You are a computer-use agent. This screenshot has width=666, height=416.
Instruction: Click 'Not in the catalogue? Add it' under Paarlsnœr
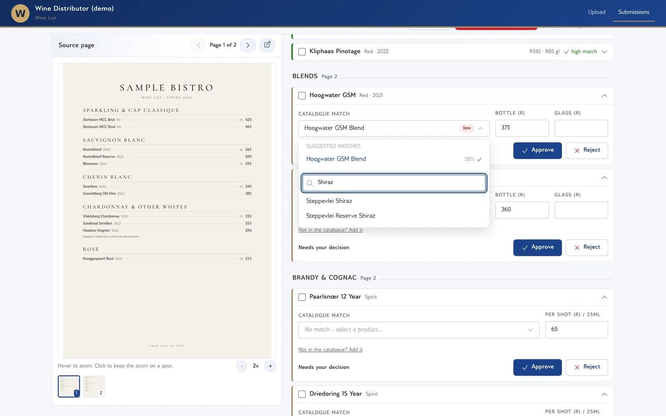[331, 350]
